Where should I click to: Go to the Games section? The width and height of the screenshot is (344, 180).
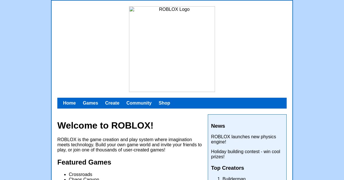point(90,103)
